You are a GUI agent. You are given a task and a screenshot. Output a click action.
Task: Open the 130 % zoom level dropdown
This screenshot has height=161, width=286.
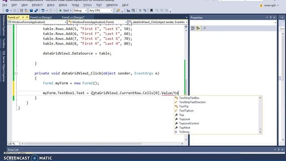click(x=14, y=144)
